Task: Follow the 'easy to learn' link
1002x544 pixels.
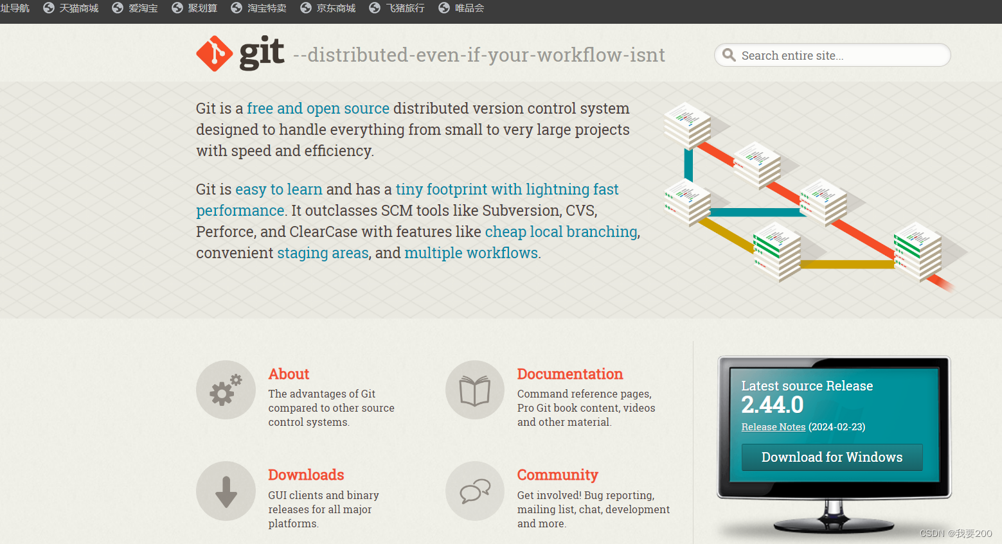Action: point(279,189)
